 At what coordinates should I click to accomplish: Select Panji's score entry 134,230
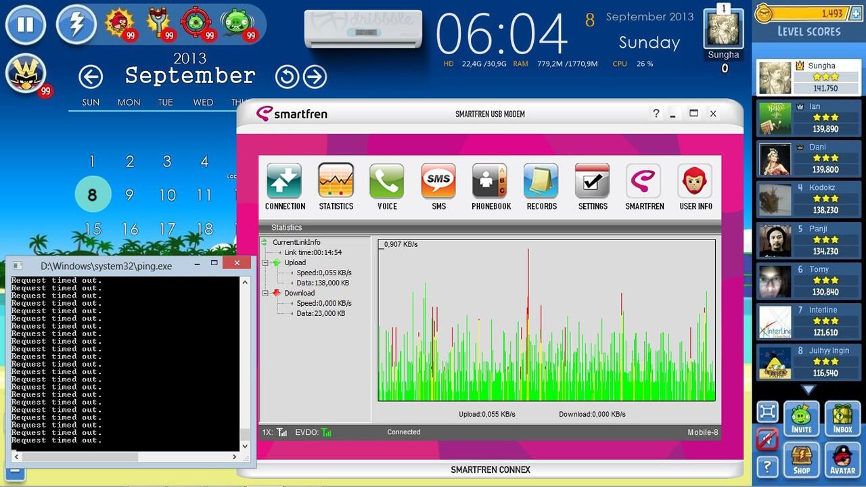(x=808, y=240)
